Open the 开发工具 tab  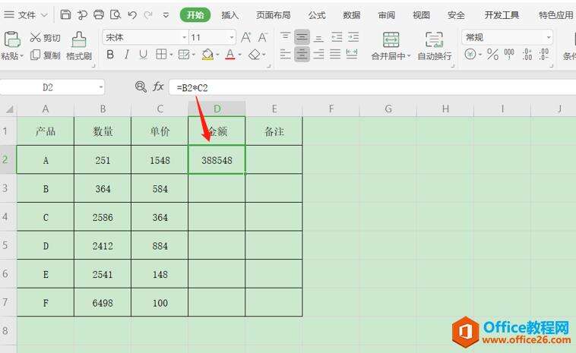click(502, 15)
